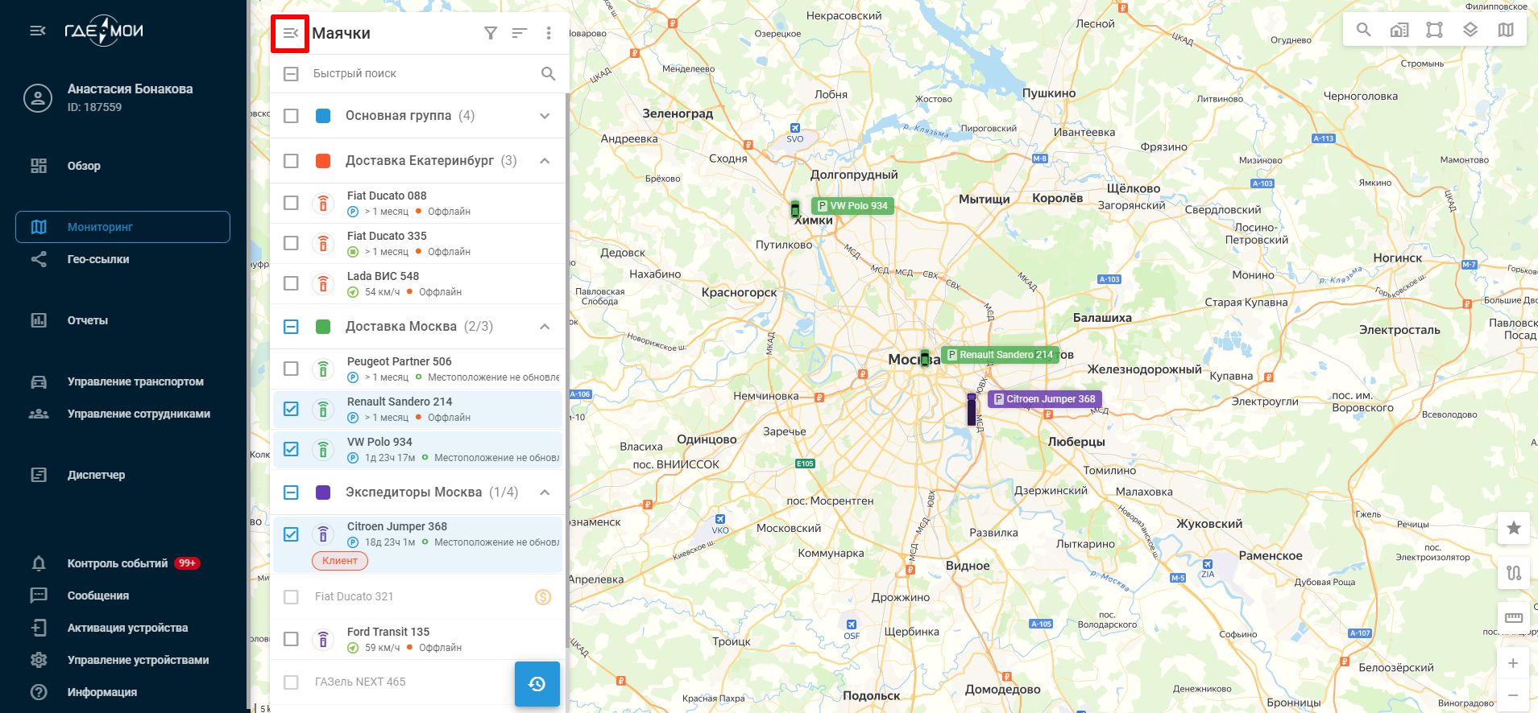Uncheck the Renault Sandero 214 checkbox
The image size is (1538, 713).
point(291,409)
